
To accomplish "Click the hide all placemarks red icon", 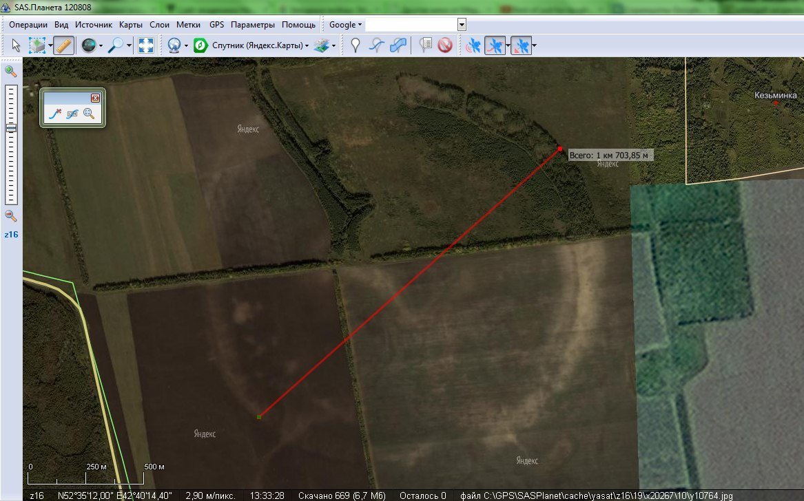I will tap(445, 45).
